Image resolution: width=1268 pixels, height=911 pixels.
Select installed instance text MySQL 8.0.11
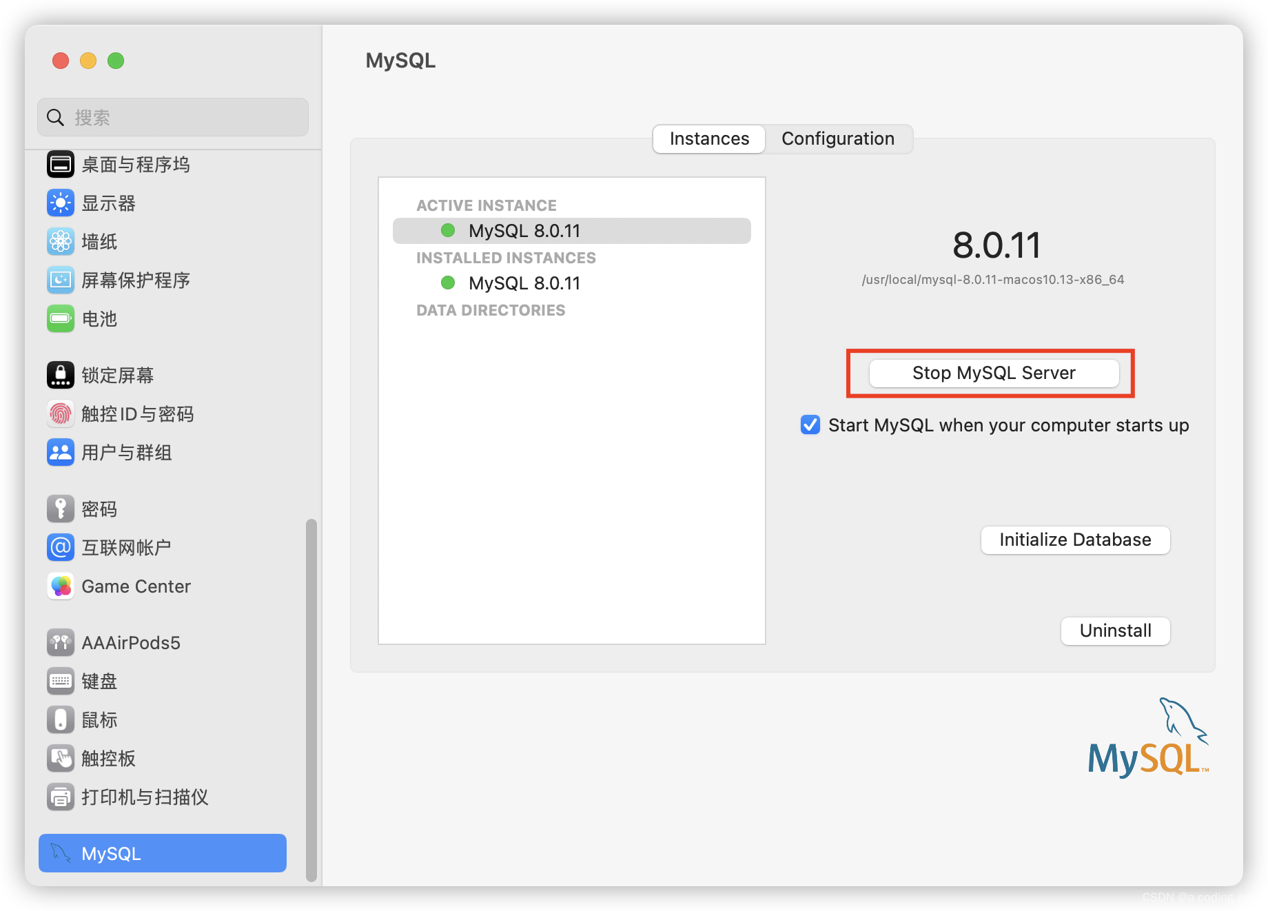[524, 283]
